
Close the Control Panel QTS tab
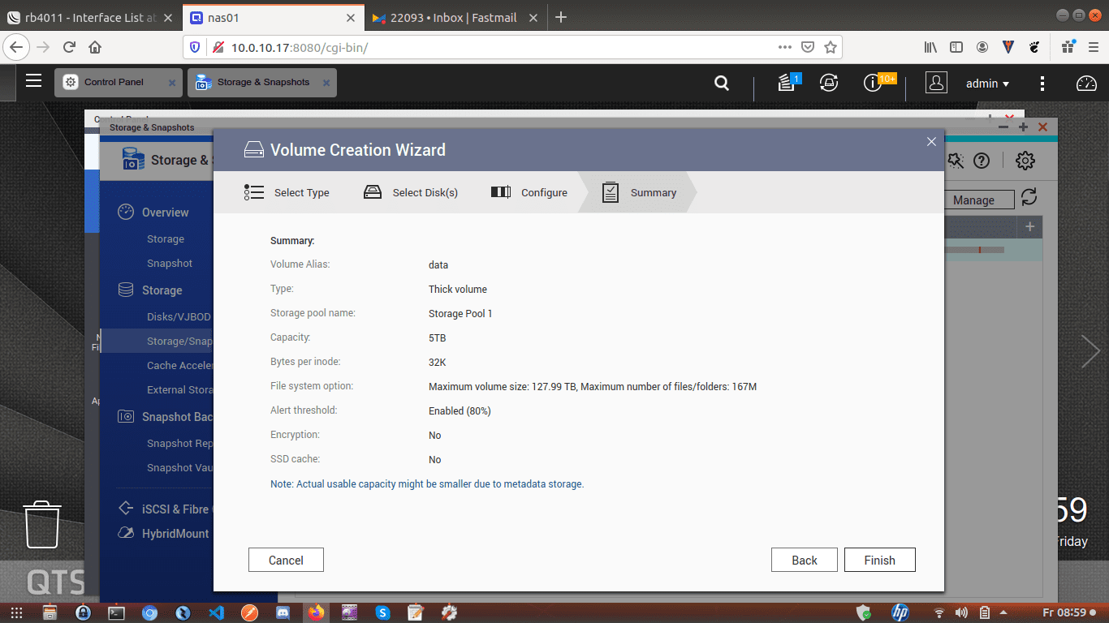click(x=171, y=83)
